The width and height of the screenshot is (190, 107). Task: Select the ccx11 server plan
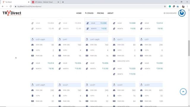point(123,40)
